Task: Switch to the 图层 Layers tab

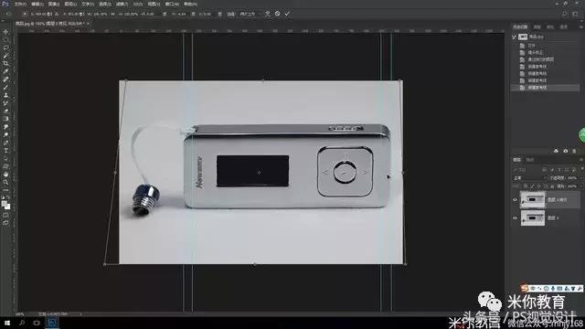Action: click(516, 160)
